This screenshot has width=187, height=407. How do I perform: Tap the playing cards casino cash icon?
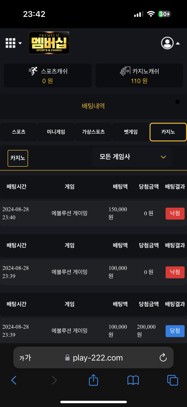[x=125, y=71]
